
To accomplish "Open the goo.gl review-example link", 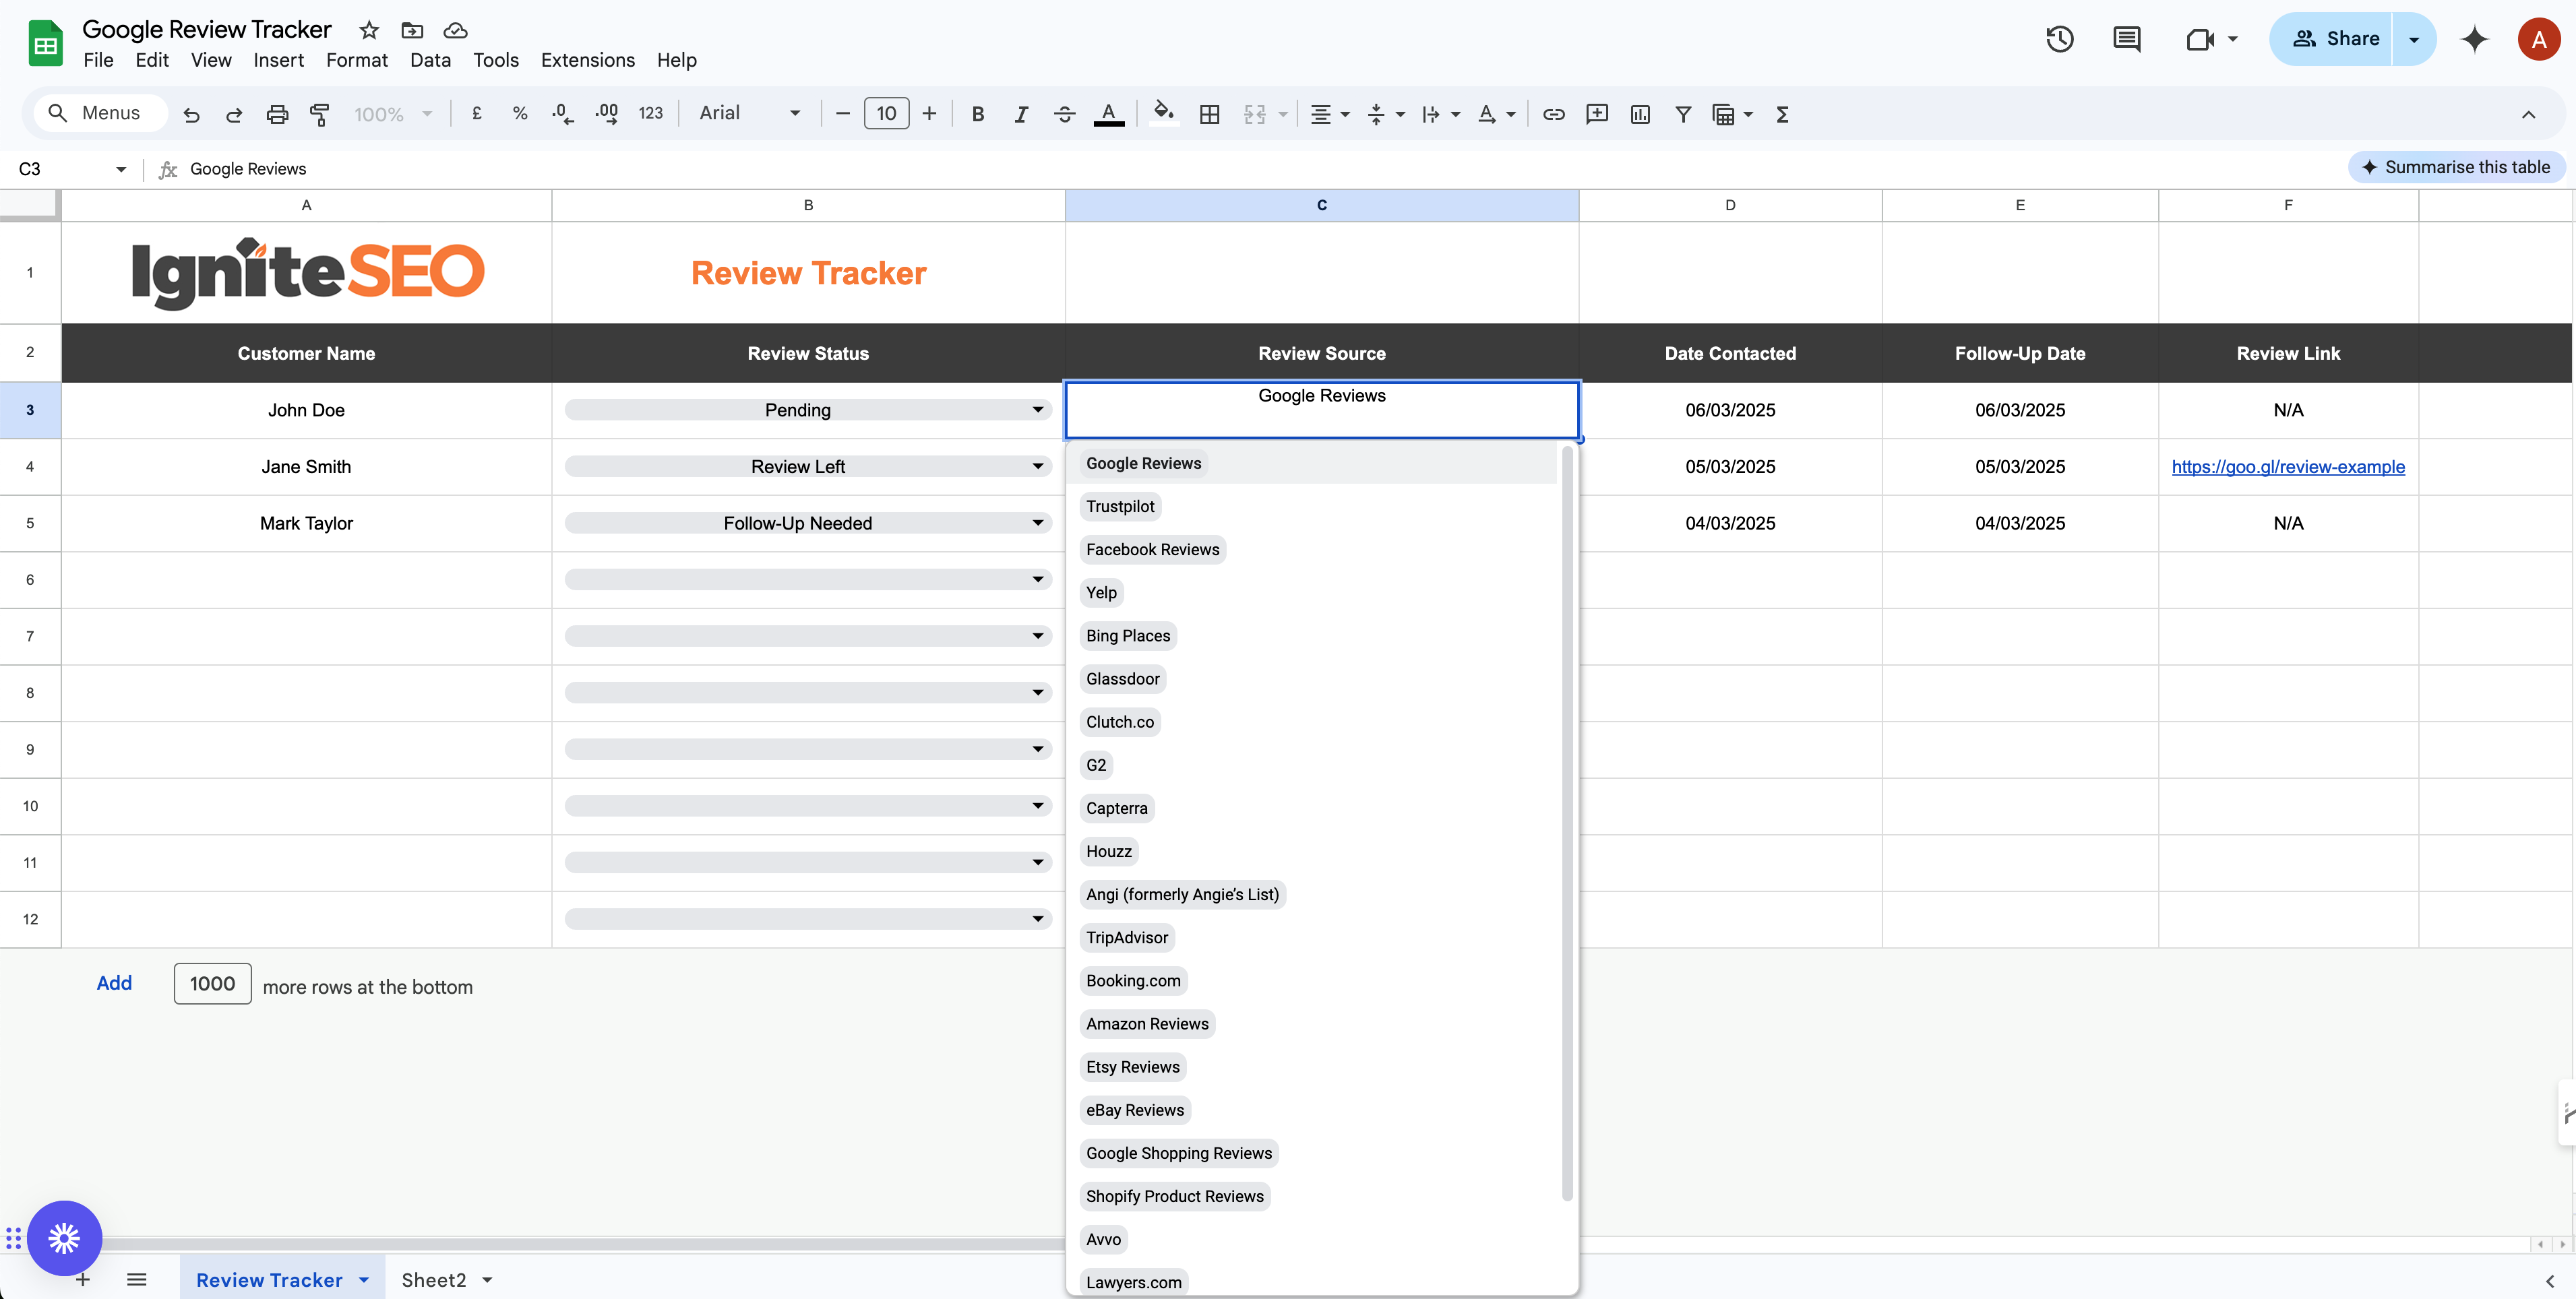I will pos(2288,467).
